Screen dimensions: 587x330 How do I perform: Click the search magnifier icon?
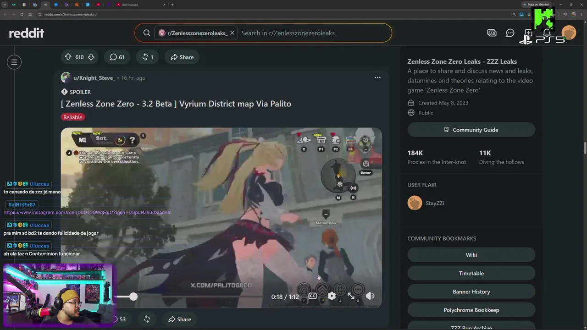point(147,33)
